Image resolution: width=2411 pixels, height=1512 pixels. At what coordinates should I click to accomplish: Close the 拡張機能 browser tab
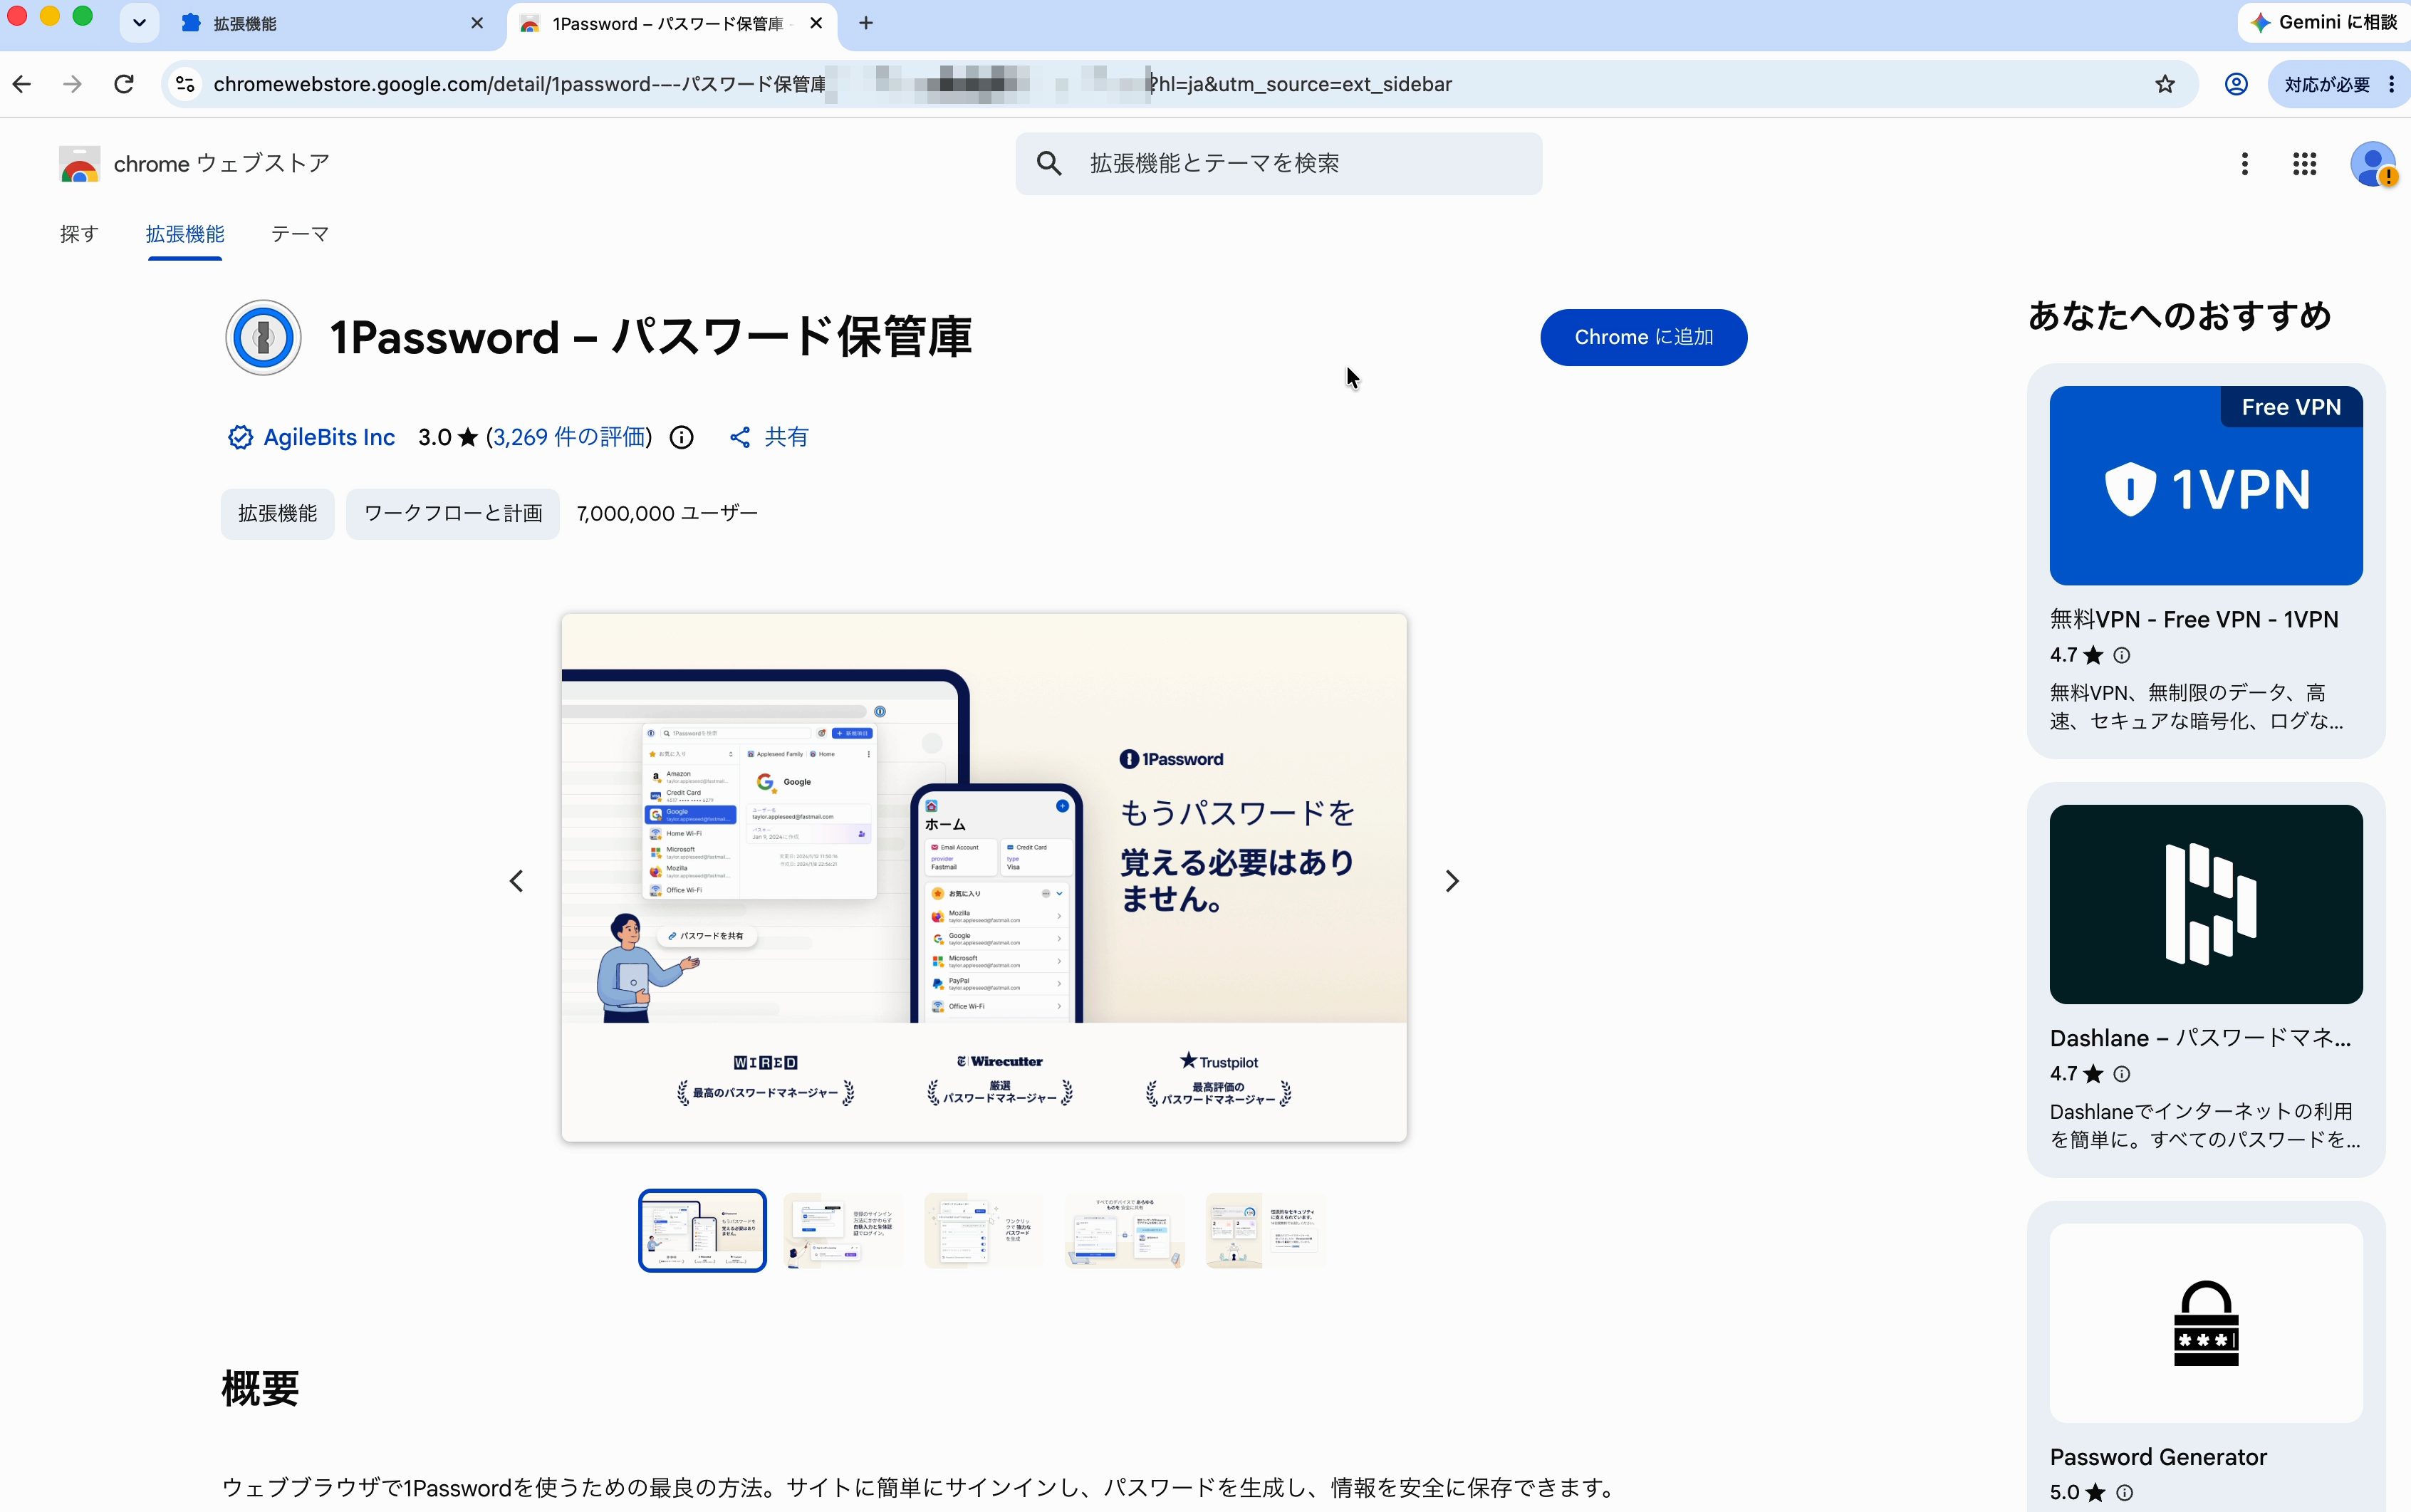tap(477, 23)
